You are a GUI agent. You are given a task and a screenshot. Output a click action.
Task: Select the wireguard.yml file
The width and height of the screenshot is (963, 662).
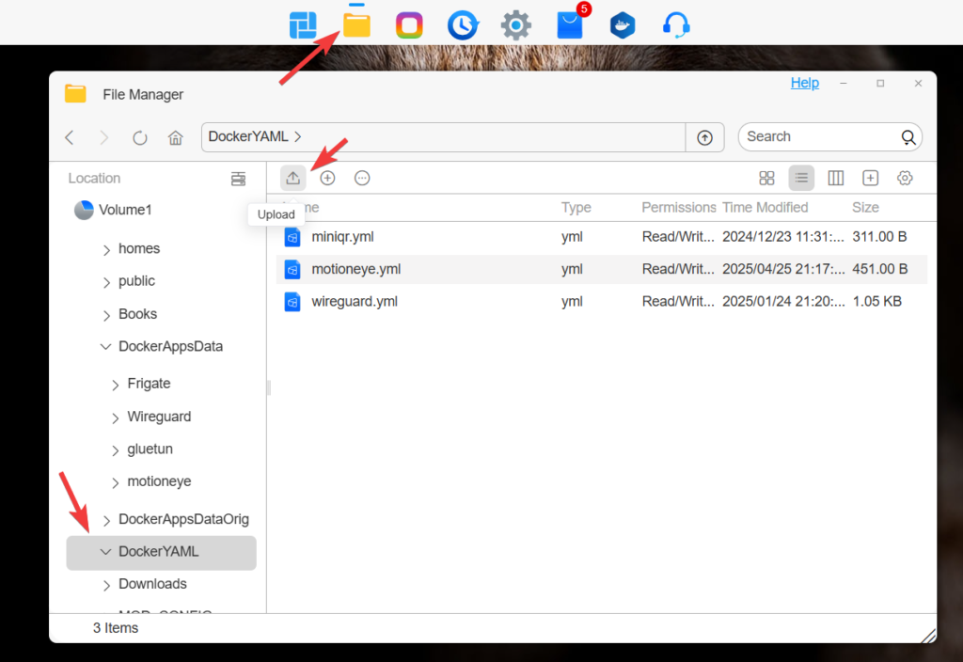[355, 302]
